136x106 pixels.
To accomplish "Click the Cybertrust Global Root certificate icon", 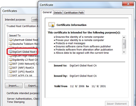I will 10,40.
